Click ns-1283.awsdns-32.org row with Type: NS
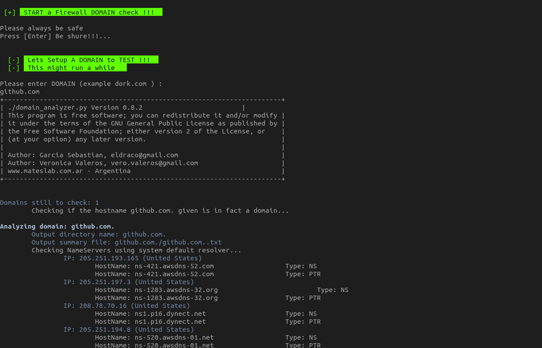542x348 pixels. [x=222, y=290]
